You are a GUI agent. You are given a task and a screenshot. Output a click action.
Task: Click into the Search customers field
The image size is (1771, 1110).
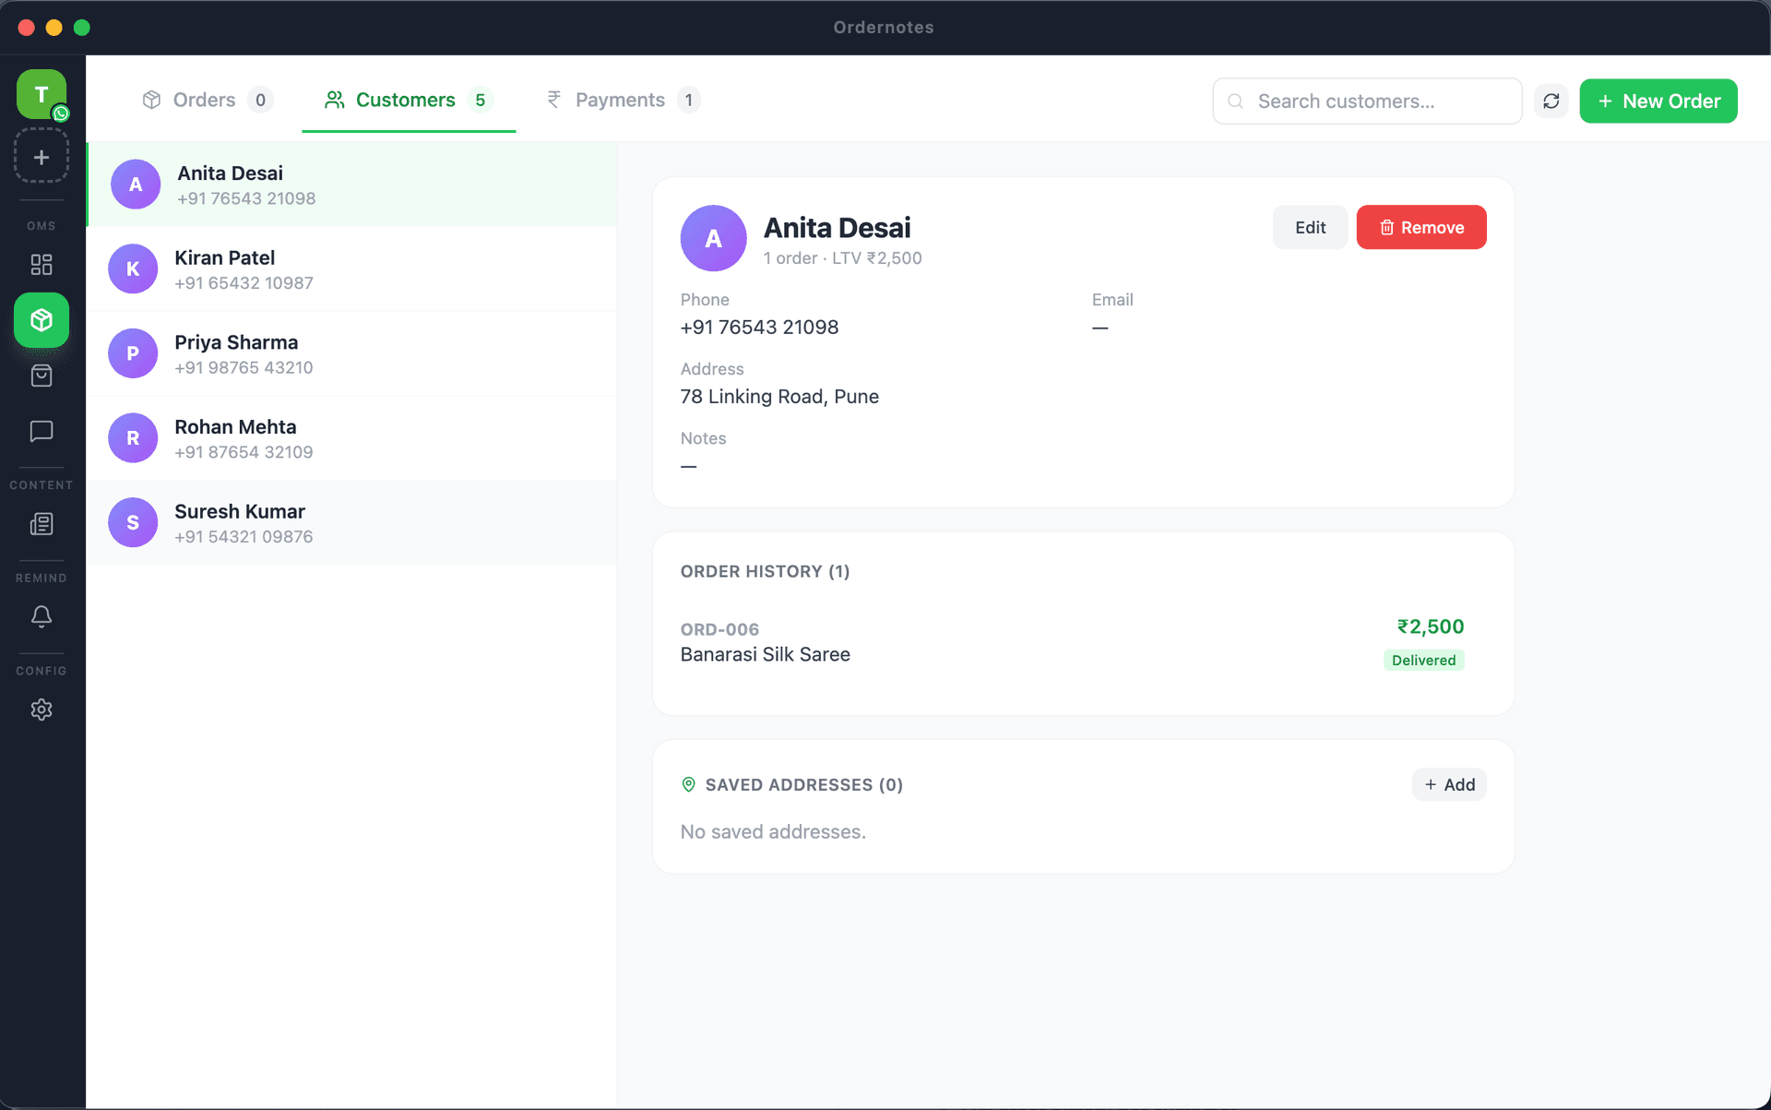pyautogui.click(x=1365, y=101)
